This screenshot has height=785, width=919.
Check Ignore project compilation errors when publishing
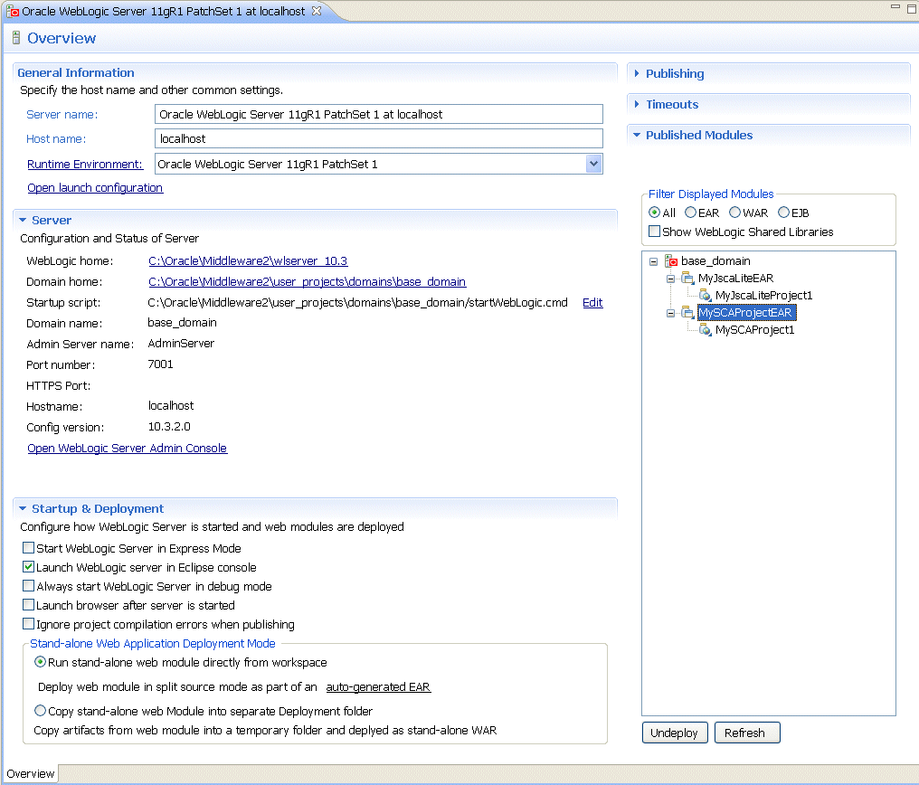[28, 624]
